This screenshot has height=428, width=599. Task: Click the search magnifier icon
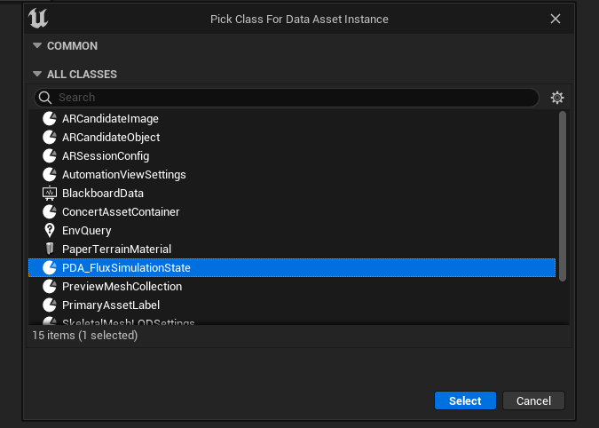46,98
